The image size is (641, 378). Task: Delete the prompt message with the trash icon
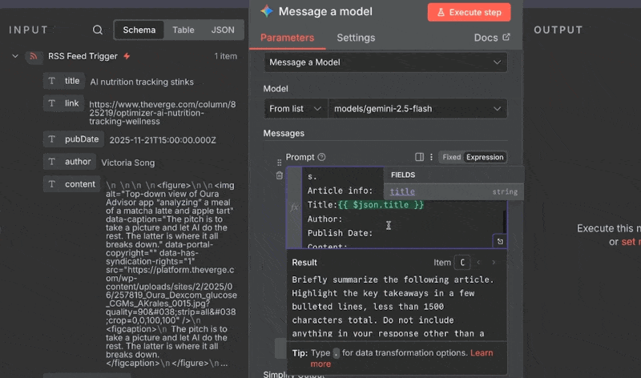[x=279, y=175]
